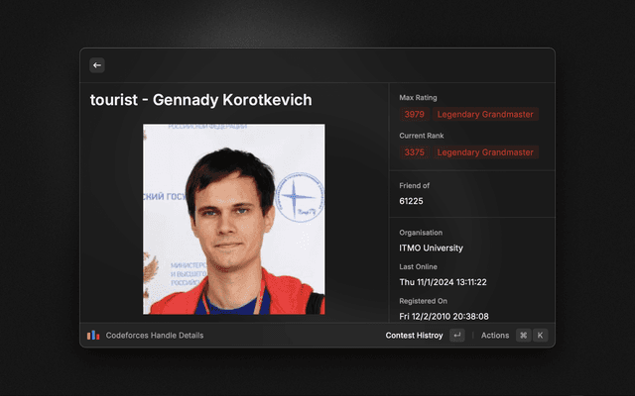Click the 3979 max rating tag
The height and width of the screenshot is (396, 635).
[415, 115]
